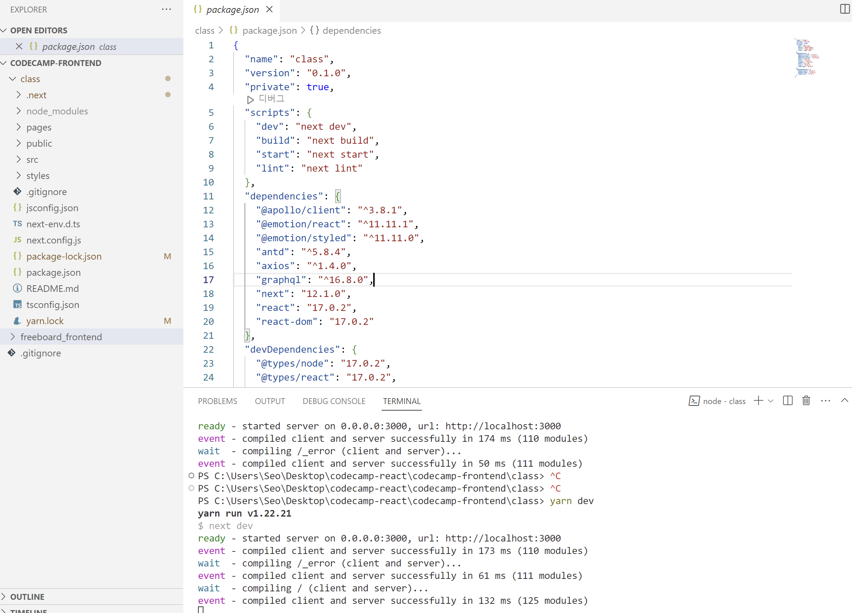Collapse the class folder
Image resolution: width=852 pixels, height=613 pixels.
click(12, 79)
